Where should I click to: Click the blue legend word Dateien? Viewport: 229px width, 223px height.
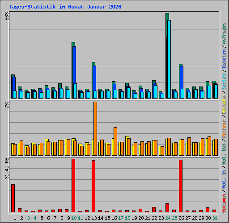click(224, 59)
